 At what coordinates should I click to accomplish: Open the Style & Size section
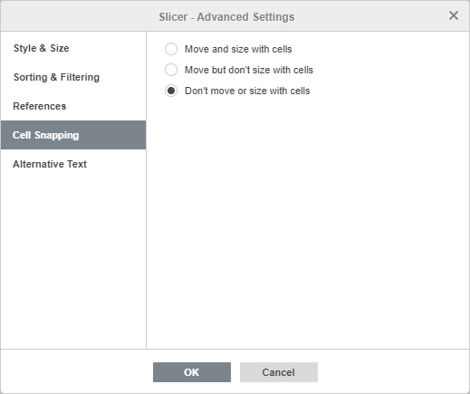point(73,48)
